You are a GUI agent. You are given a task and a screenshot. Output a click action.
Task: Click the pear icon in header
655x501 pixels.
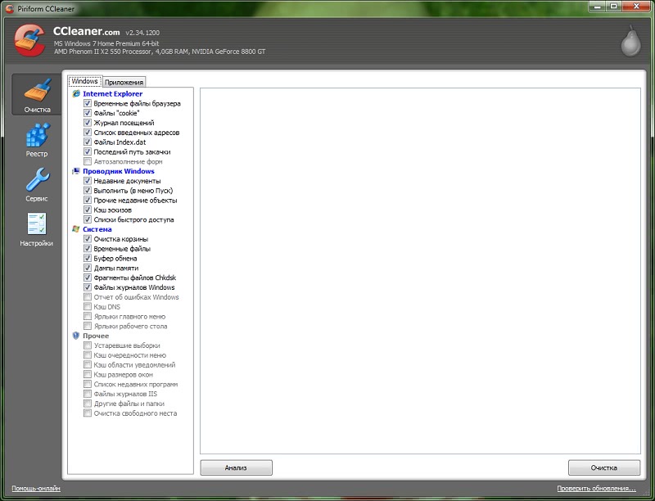(630, 40)
